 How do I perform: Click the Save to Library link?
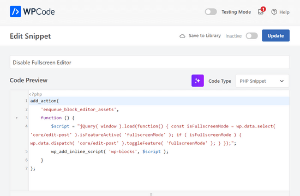[x=205, y=35]
